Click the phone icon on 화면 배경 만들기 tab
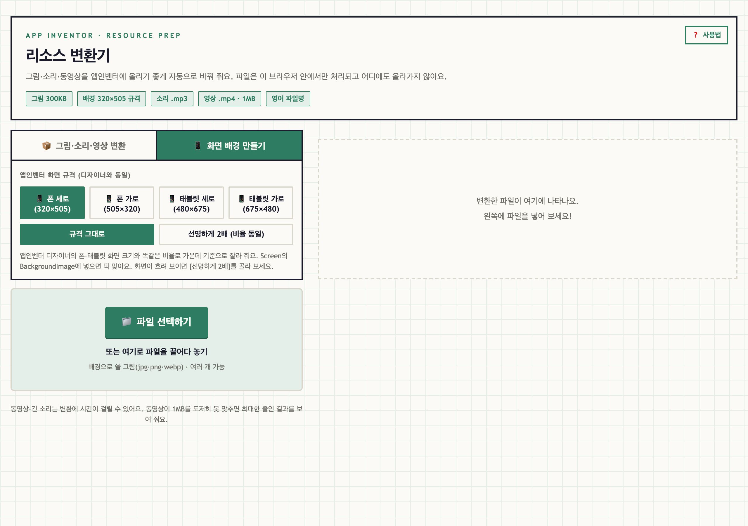This screenshot has height=526, width=748. pos(198,146)
